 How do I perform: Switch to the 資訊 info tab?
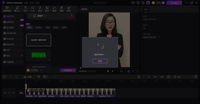click(146, 9)
